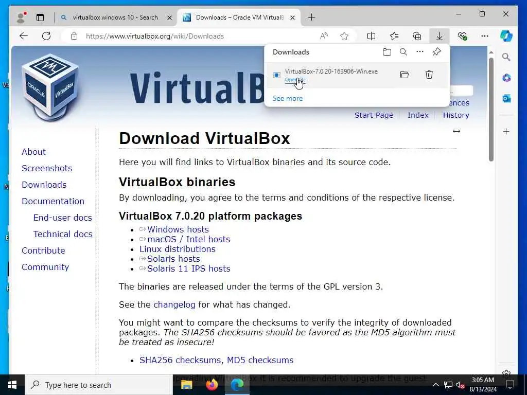Image resolution: width=527 pixels, height=395 pixels.
Task: Open Microsoft 365 sidebar icon
Action: 506,78
